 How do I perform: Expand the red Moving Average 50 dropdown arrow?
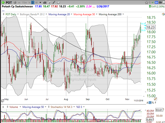[97, 14]
